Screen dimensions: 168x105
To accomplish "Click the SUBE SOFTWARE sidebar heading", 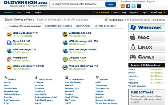I will [x=142, y=92].
